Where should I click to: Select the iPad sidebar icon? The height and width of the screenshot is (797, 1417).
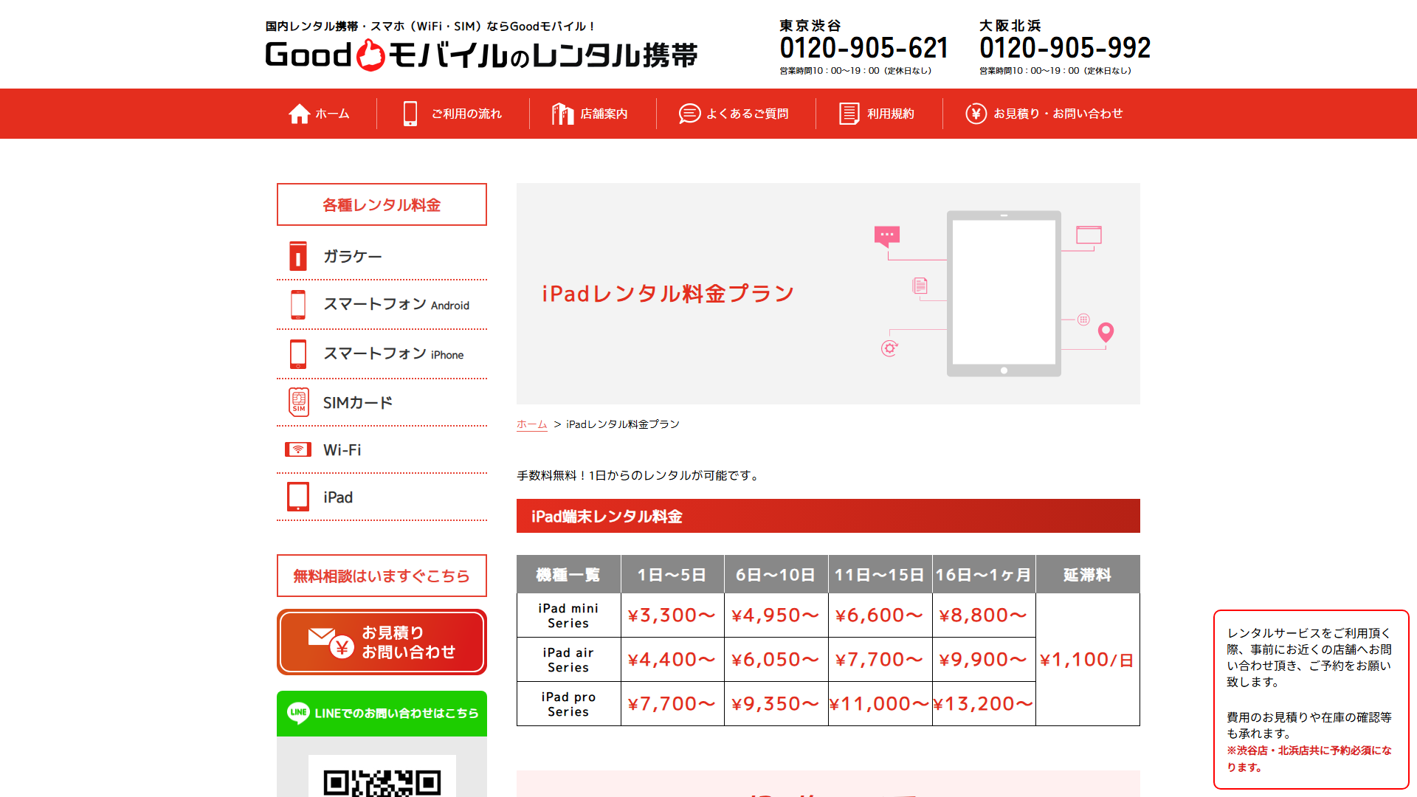coord(297,497)
